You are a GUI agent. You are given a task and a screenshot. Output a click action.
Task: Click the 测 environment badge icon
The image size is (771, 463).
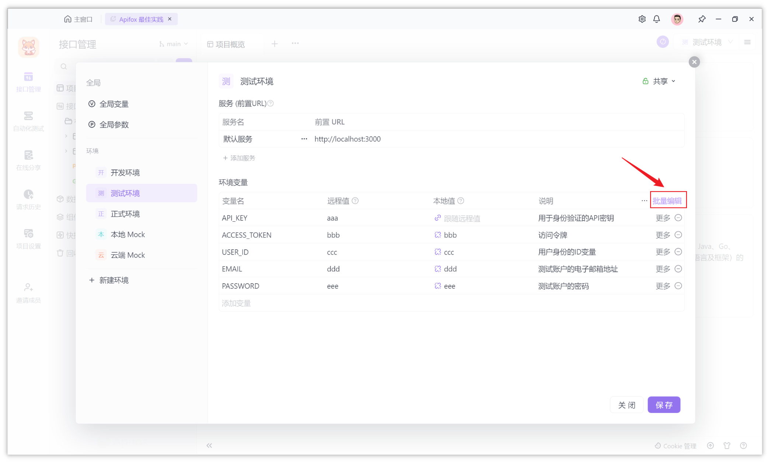click(226, 81)
